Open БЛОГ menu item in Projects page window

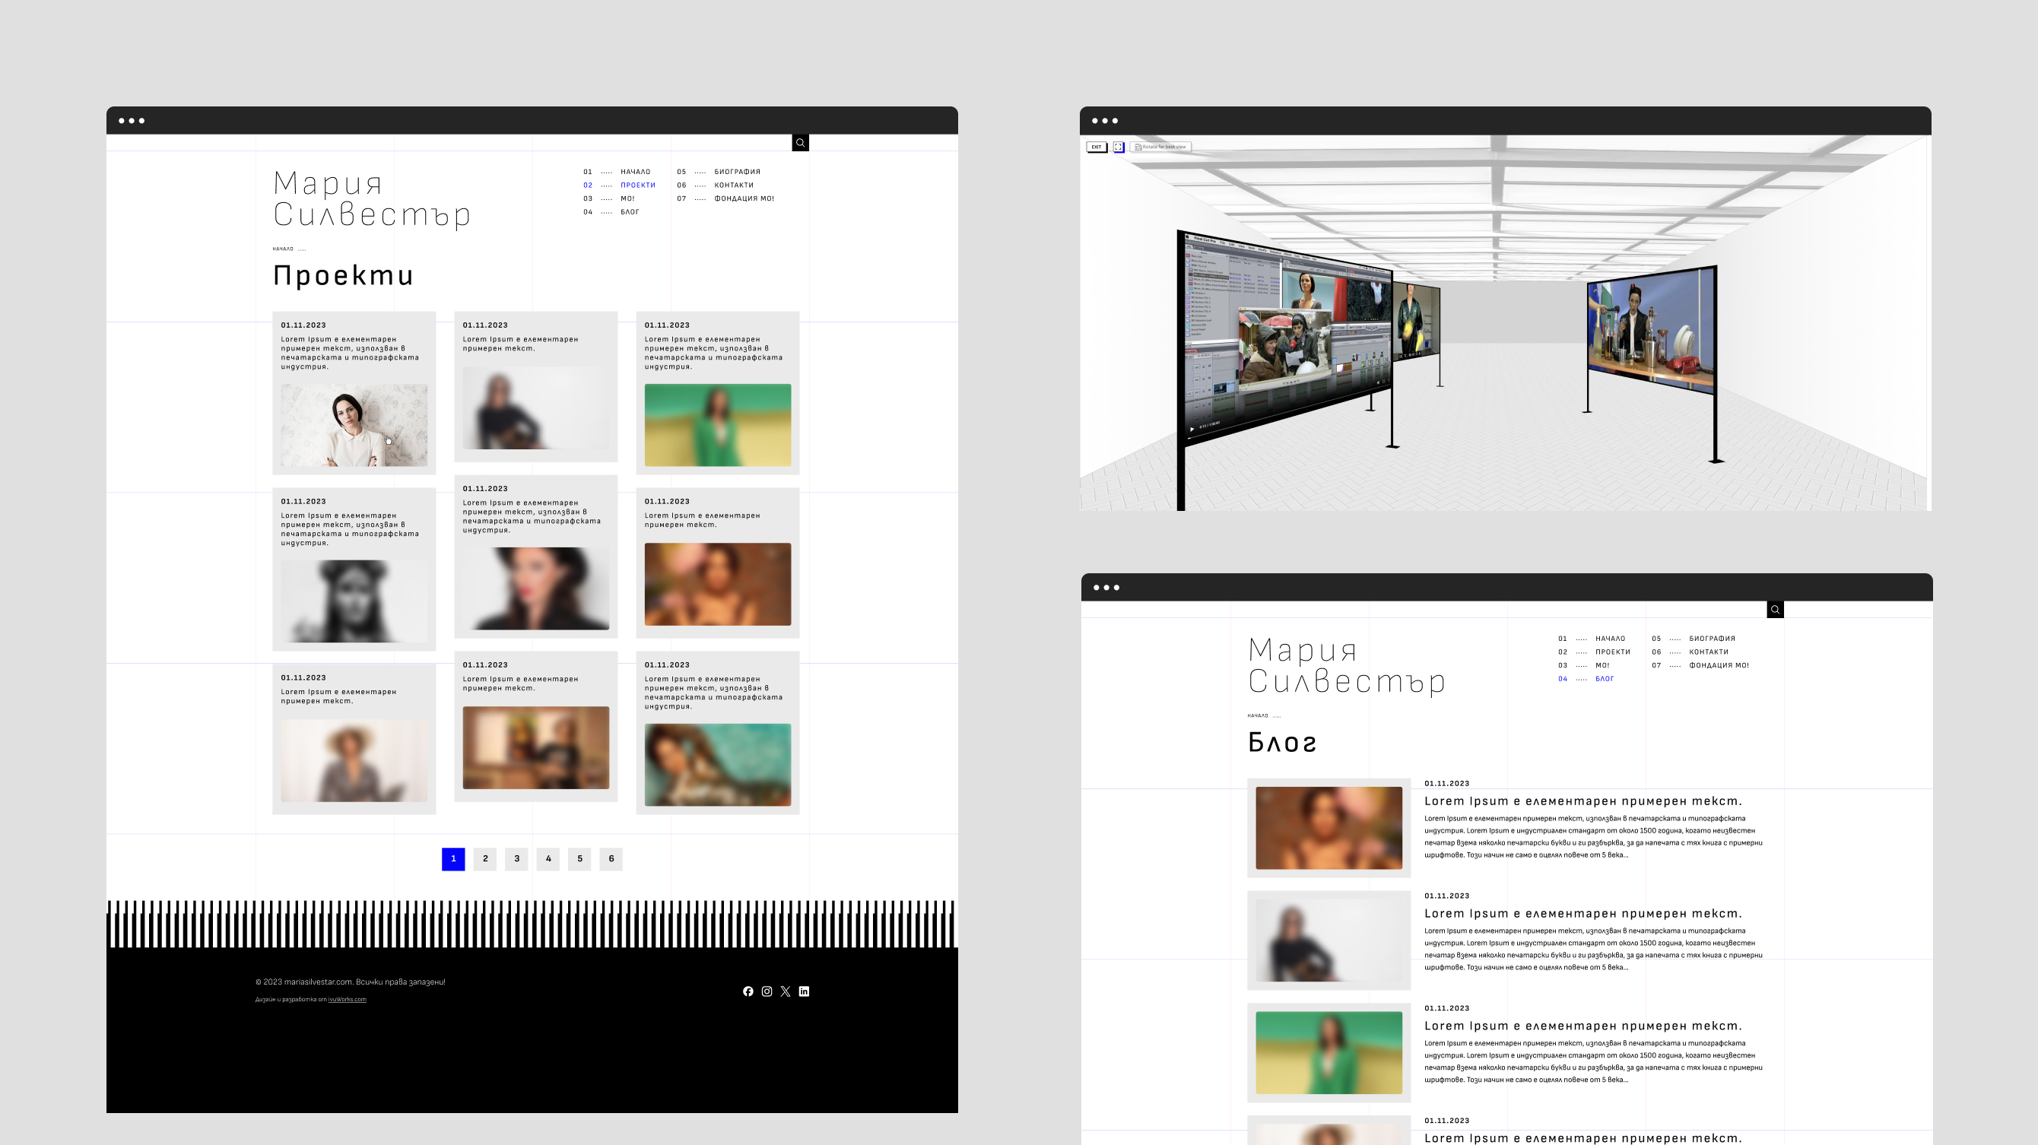[x=630, y=212]
